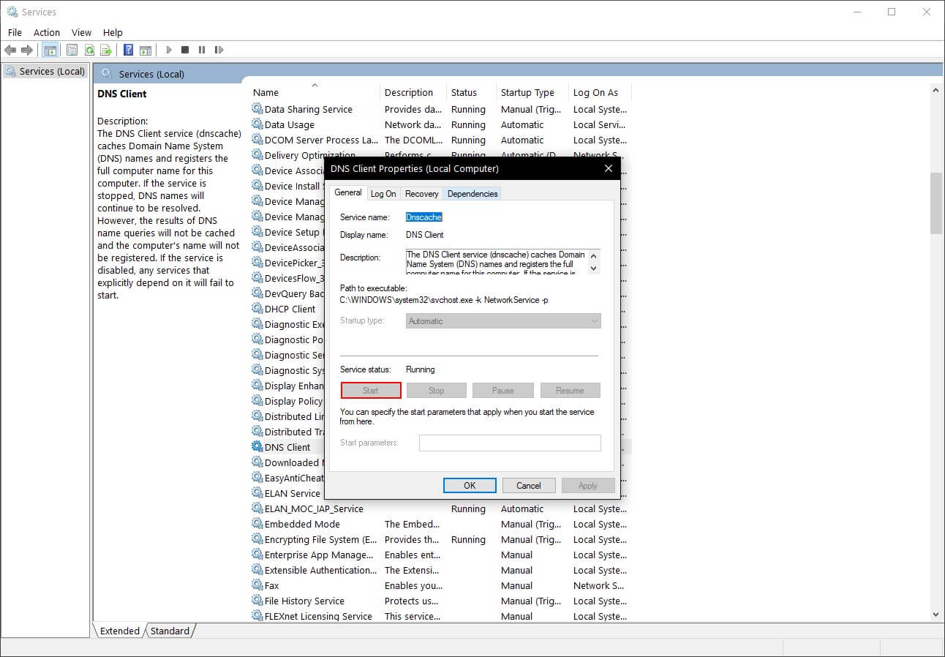
Task: Switch to the Dependencies tab
Action: click(472, 194)
